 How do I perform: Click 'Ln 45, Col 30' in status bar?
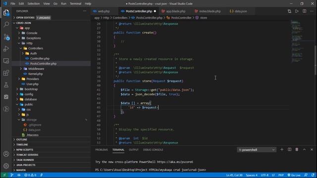click(234, 175)
